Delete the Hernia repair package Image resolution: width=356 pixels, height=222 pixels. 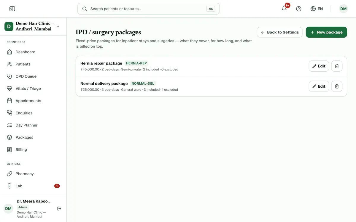click(x=337, y=66)
